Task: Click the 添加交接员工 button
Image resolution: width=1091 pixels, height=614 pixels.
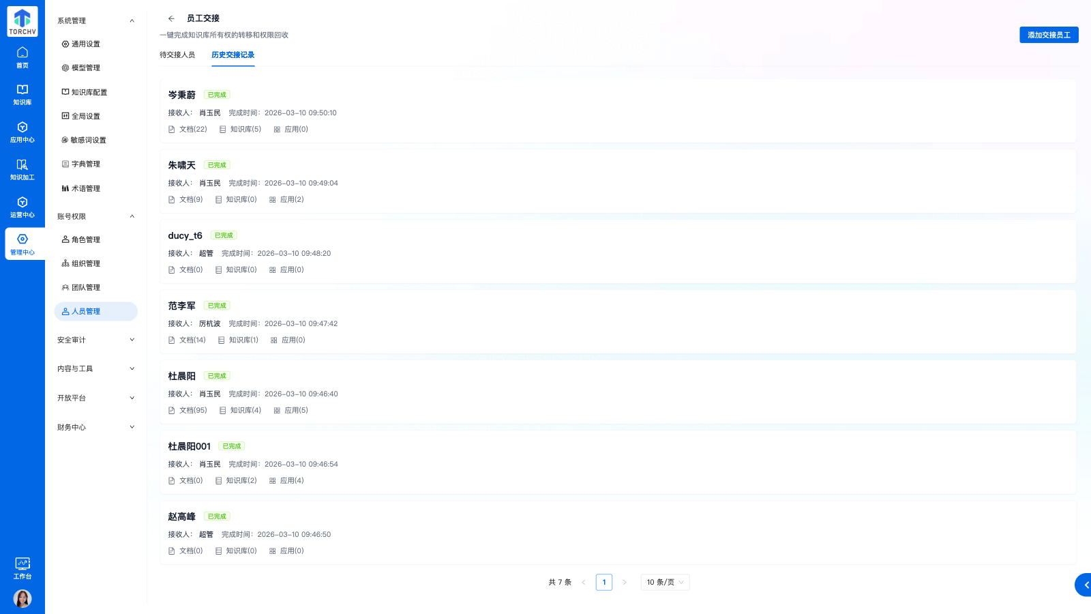Action: [1049, 35]
